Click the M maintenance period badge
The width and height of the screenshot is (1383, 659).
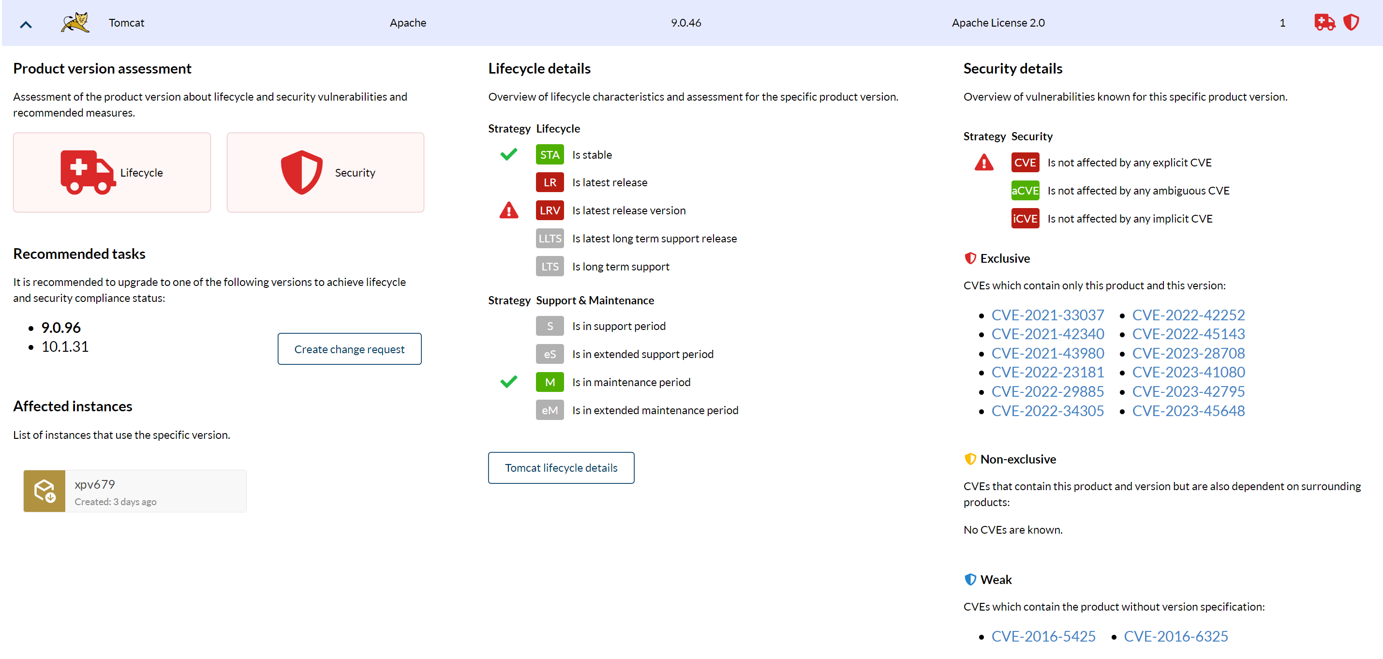pyautogui.click(x=550, y=382)
